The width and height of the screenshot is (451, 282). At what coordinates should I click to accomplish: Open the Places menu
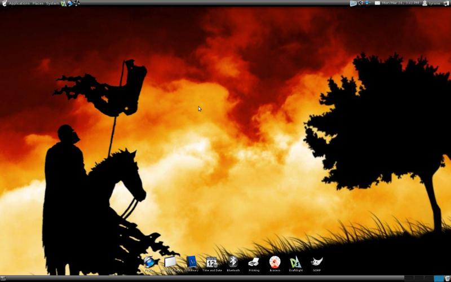(38, 3)
